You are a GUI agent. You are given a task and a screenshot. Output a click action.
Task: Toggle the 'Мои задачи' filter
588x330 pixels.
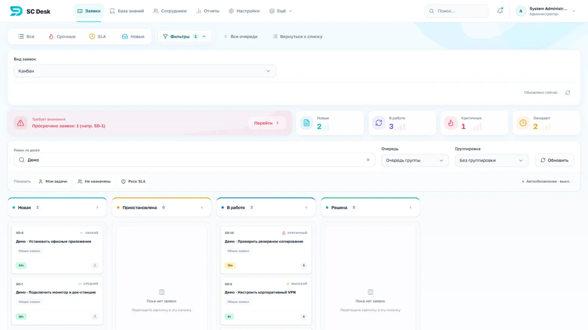click(x=53, y=181)
